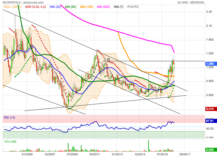Click the MICROPOLE - abcbourse.com title

[23, 2]
